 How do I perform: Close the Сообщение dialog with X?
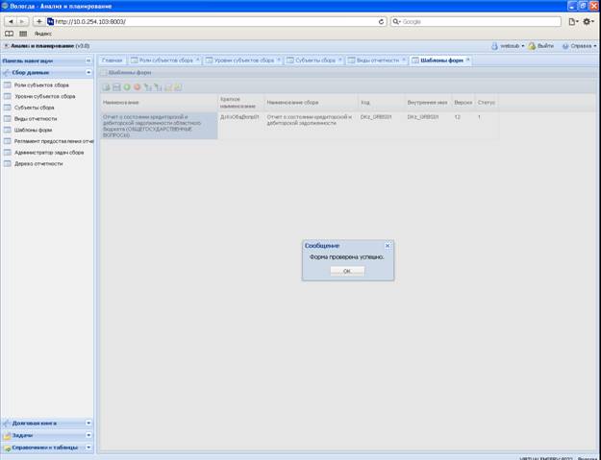pos(388,245)
